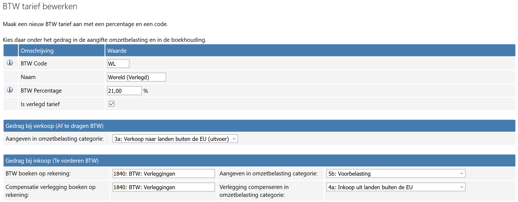The height and width of the screenshot is (202, 518).
Task: Open the '3a: Verkoop naar landen' dropdown
Action: pyautogui.click(x=175, y=139)
